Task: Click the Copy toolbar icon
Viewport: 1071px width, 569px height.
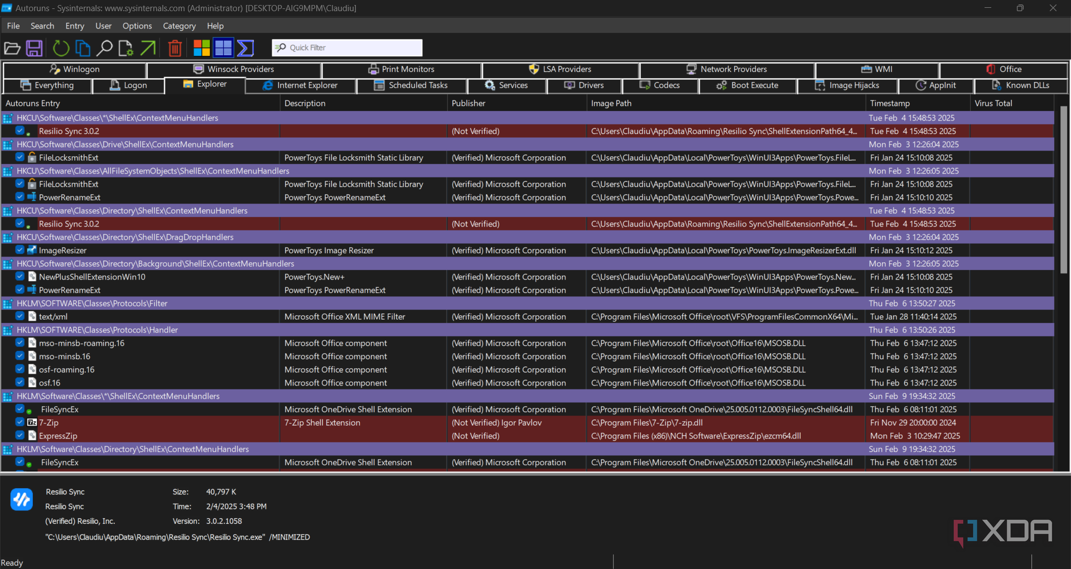Action: point(83,48)
